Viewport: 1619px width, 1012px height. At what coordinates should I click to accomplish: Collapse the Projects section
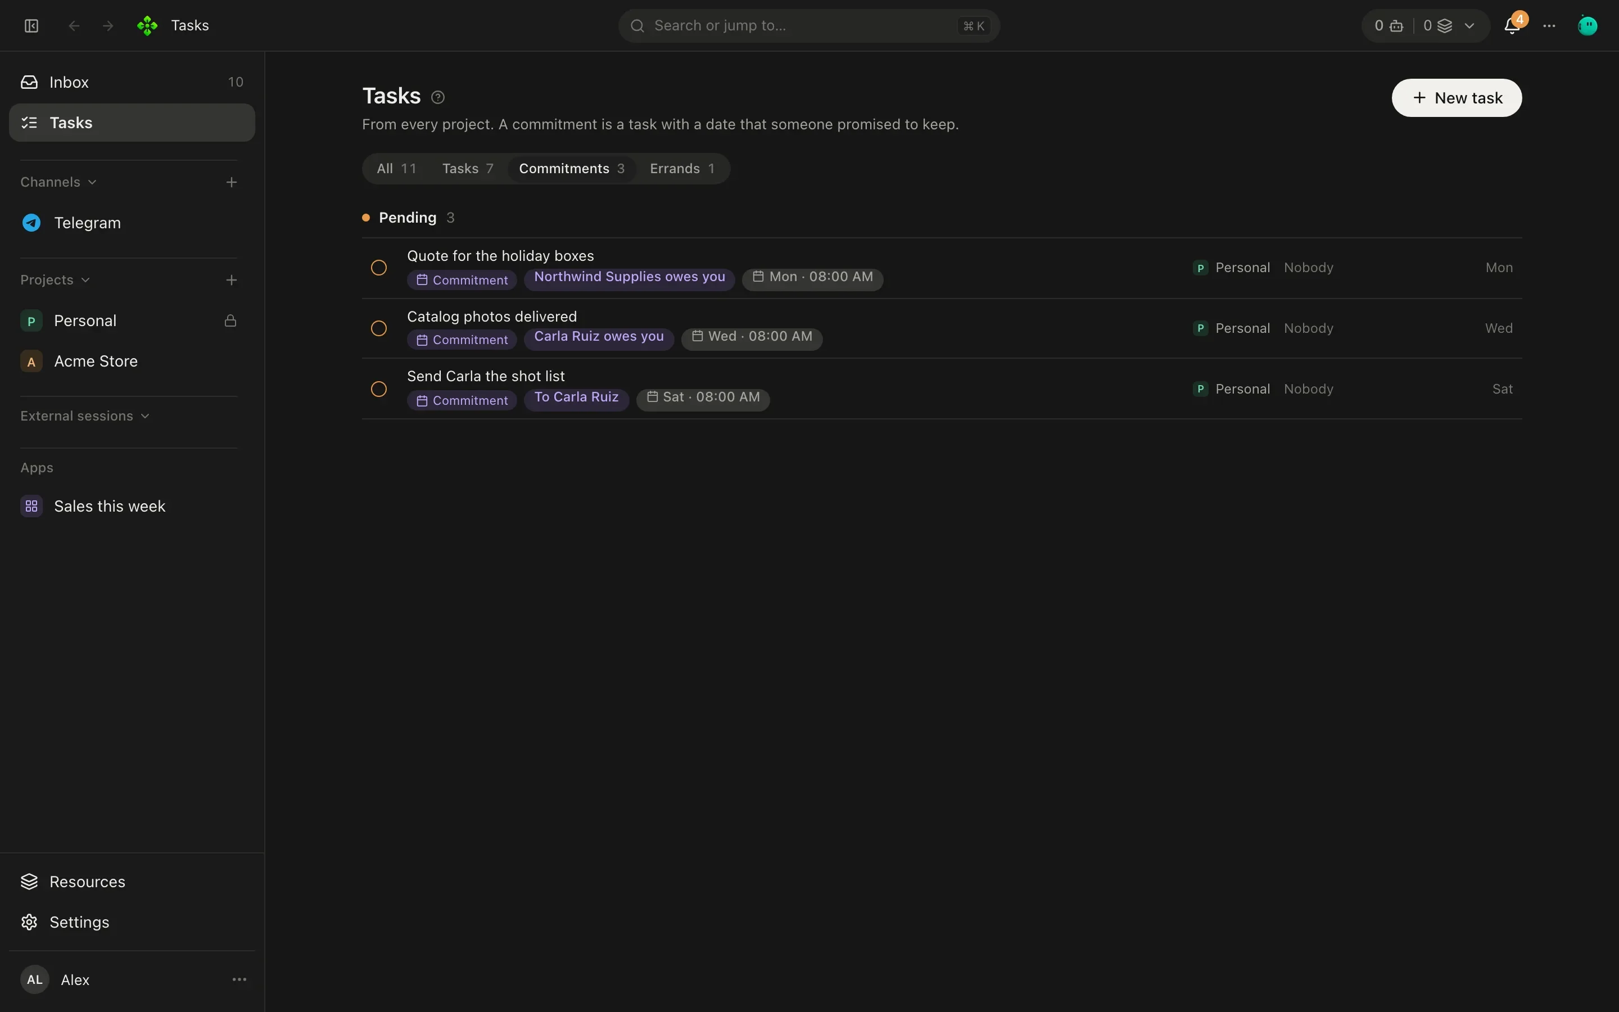[56, 280]
